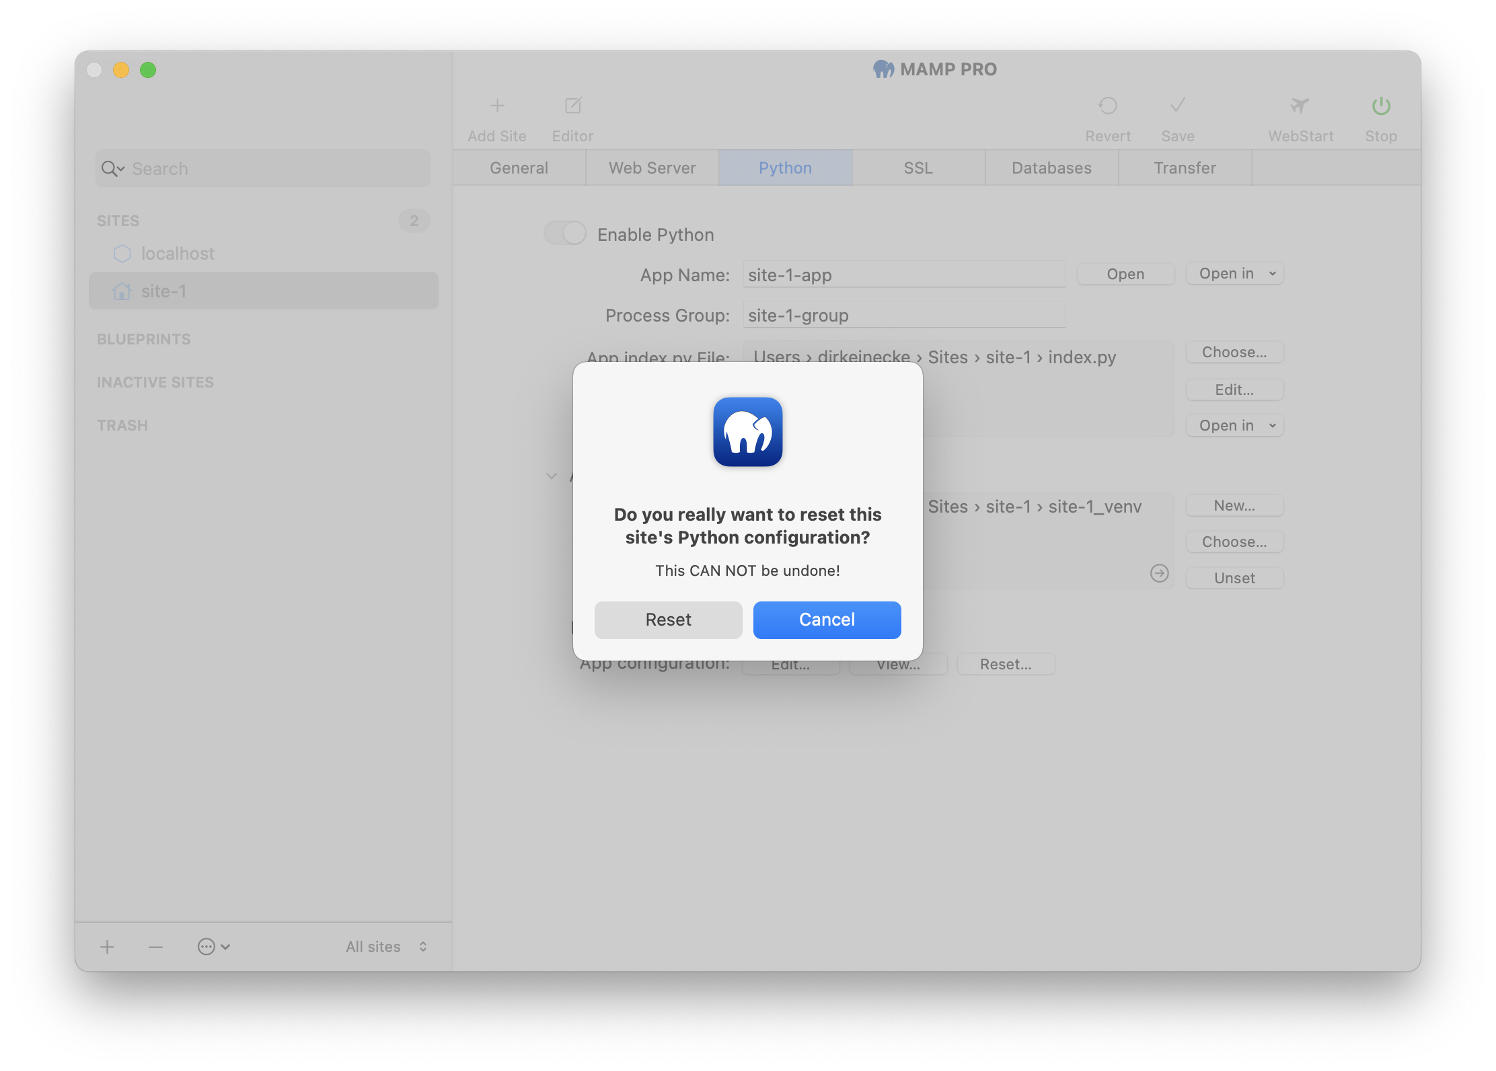Toggle the Enable Python switch

coord(564,234)
